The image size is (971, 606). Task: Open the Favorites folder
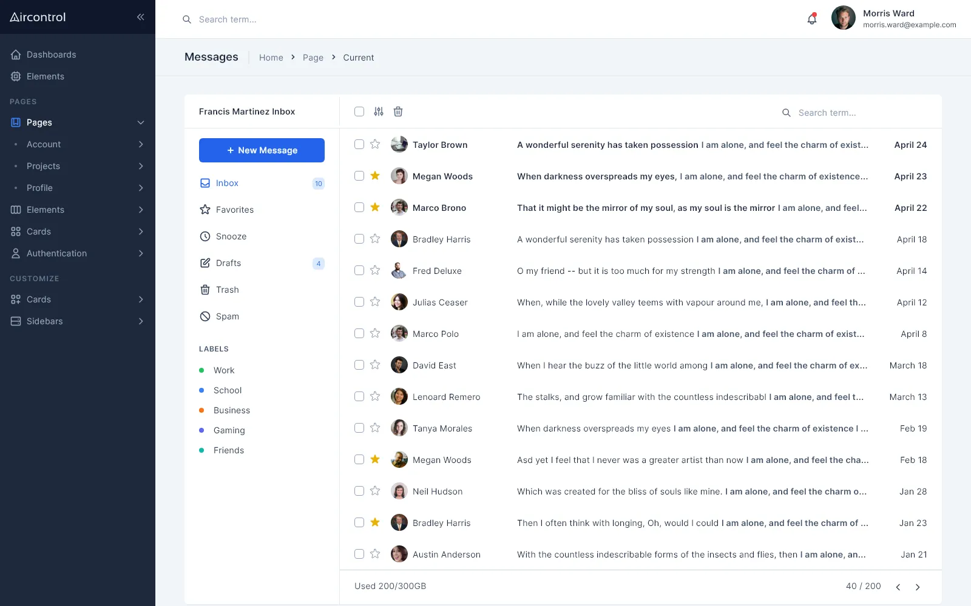click(x=262, y=210)
